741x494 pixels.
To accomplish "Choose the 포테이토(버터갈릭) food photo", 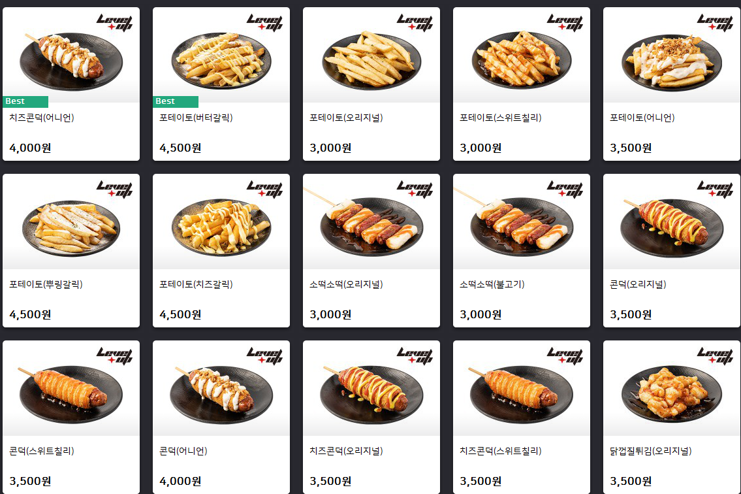I will pos(221,55).
